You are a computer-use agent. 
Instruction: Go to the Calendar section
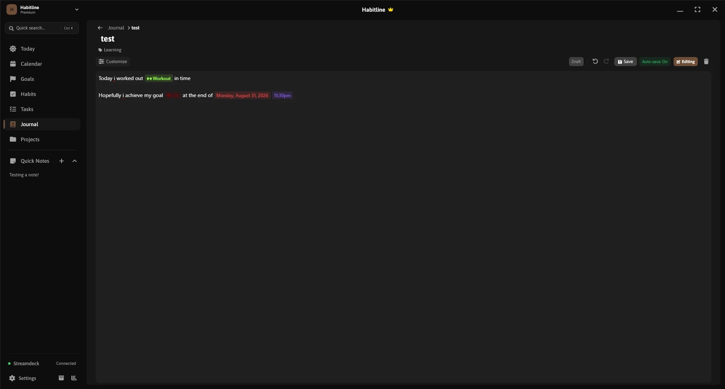tap(42, 64)
